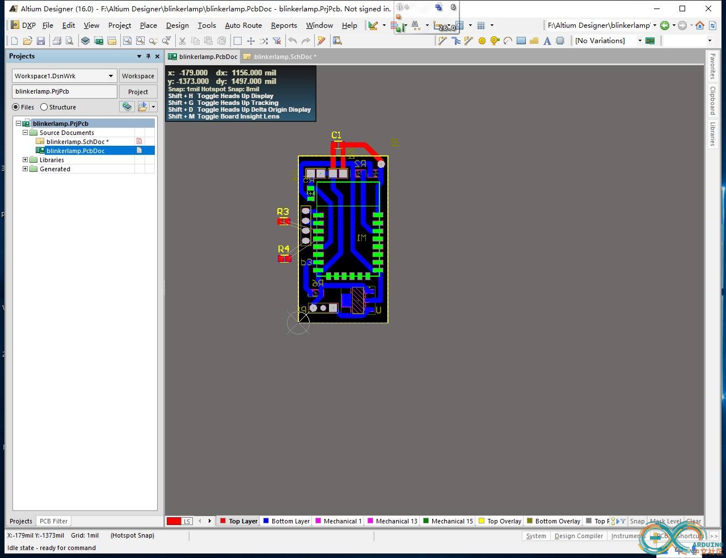
Task: Open the file path address dropdown
Action: pos(655,26)
